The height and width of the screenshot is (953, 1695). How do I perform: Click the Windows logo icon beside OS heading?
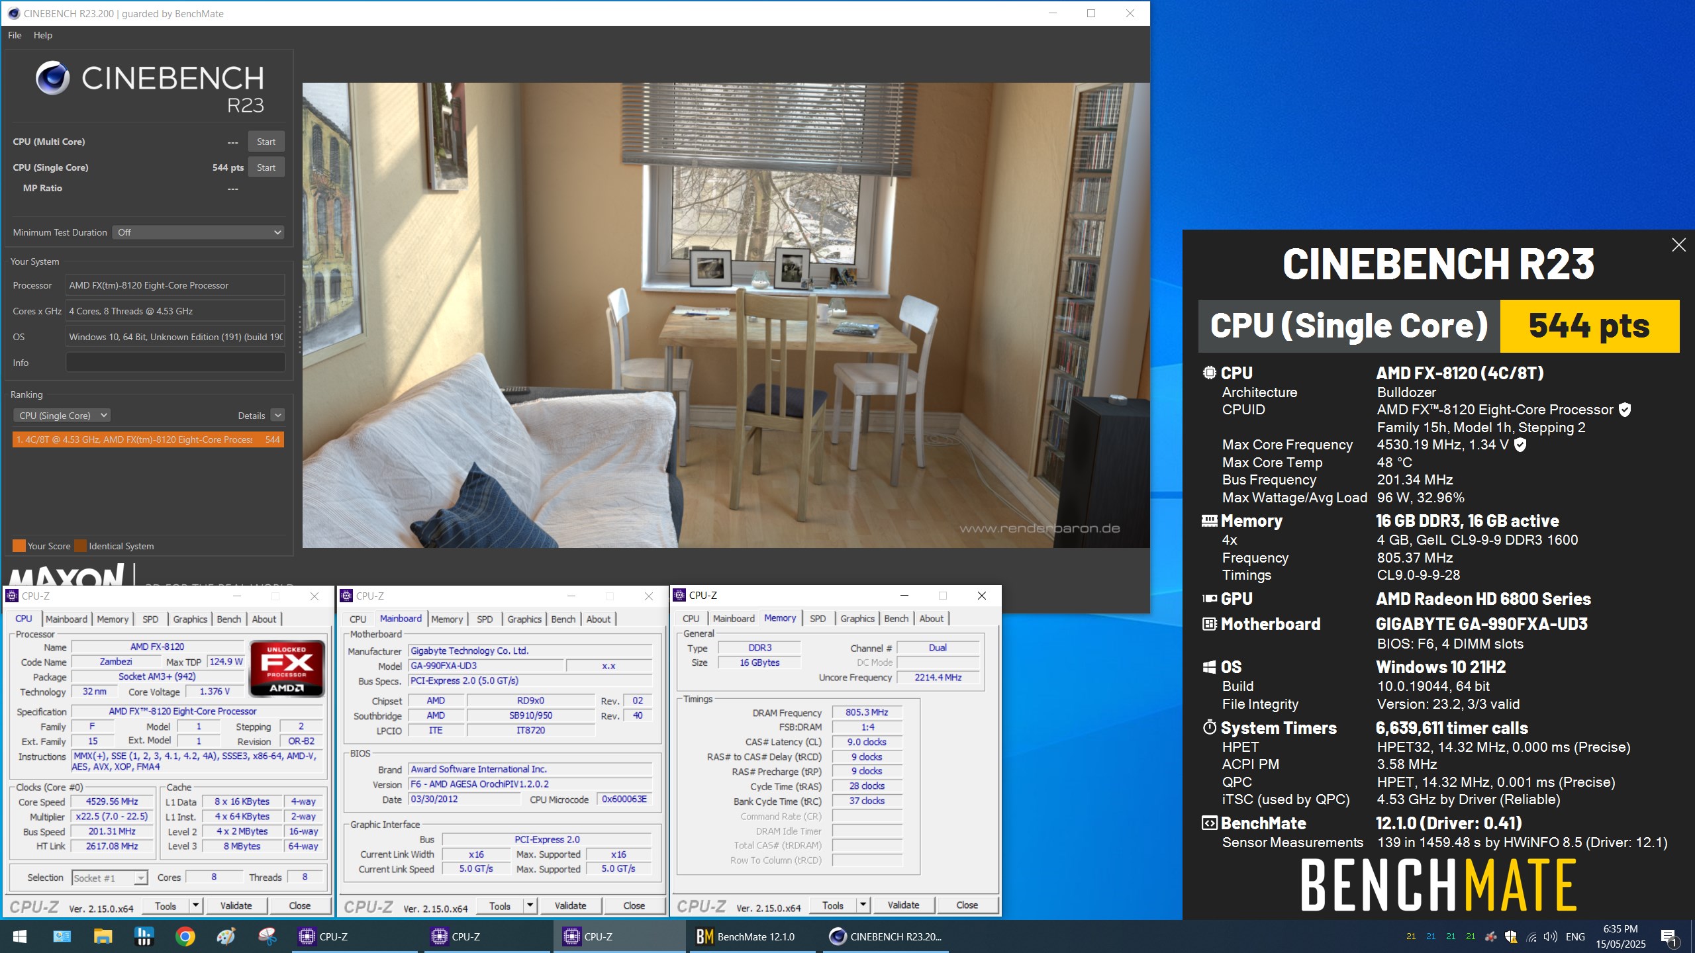tap(1209, 667)
